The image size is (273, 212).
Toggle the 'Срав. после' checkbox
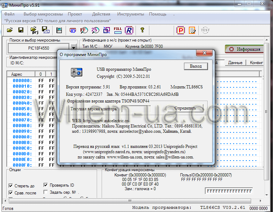(11, 193)
